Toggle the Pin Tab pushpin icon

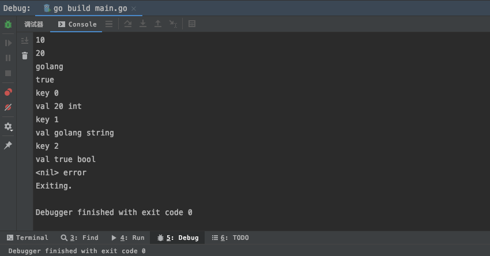8,146
